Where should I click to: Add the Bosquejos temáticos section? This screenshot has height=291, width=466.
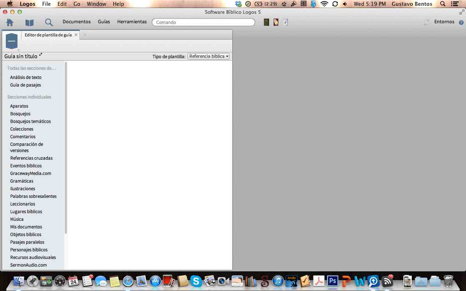[31, 121]
